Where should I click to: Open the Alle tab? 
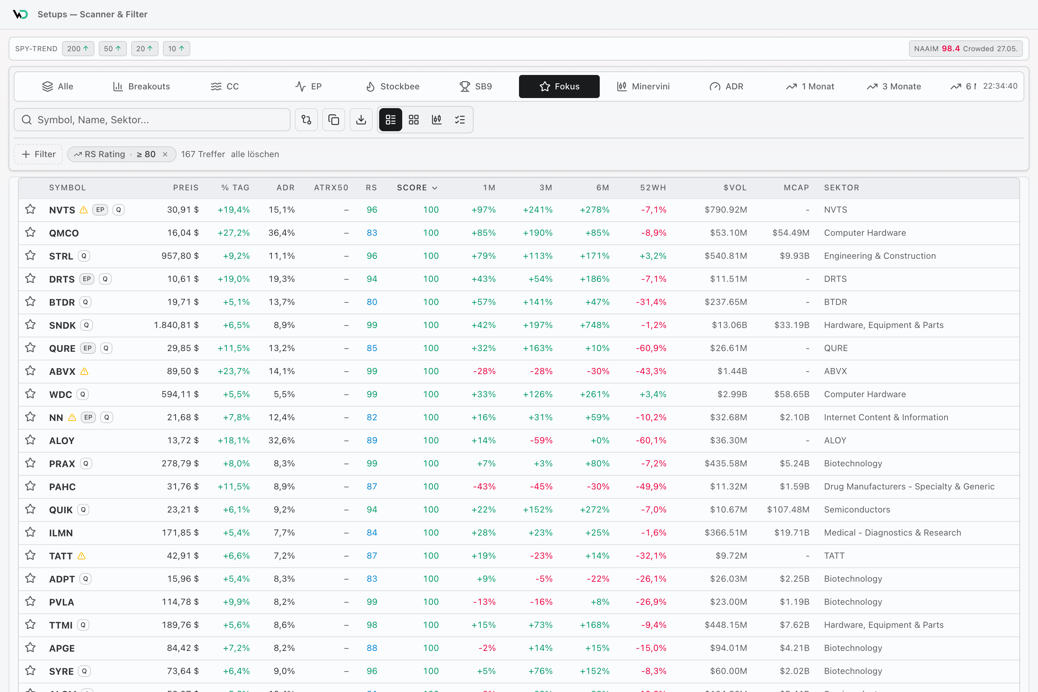(x=58, y=86)
